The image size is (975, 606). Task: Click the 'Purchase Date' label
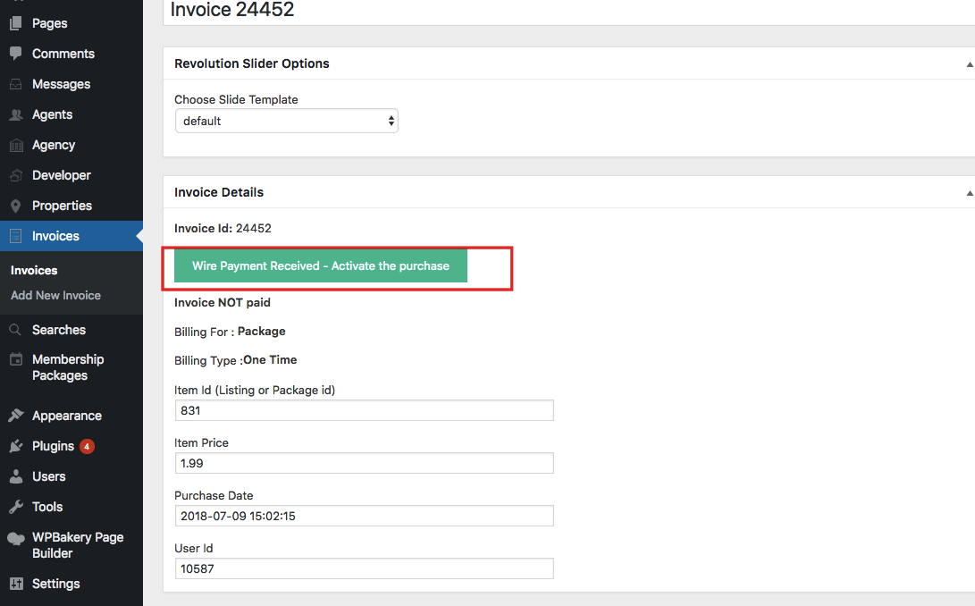pyautogui.click(x=214, y=496)
